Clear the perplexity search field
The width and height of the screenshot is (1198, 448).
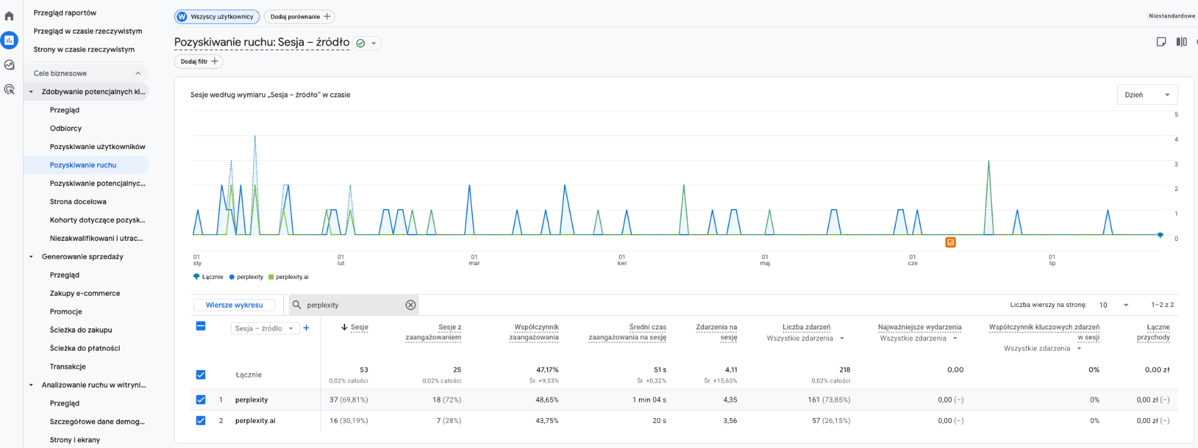[x=411, y=305]
